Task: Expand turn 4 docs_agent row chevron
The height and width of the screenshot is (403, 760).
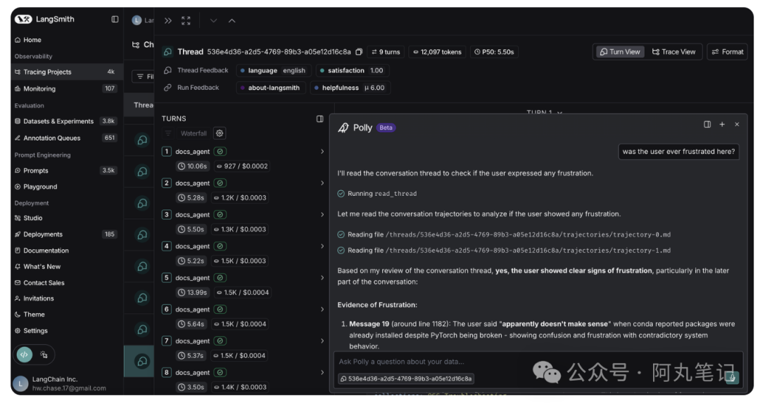Action: tap(322, 246)
